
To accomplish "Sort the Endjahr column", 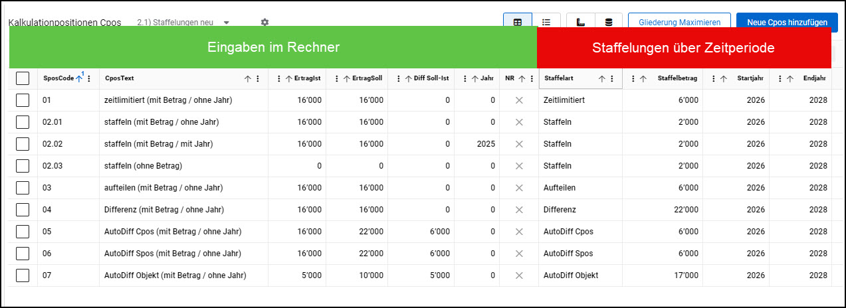I will click(790, 78).
